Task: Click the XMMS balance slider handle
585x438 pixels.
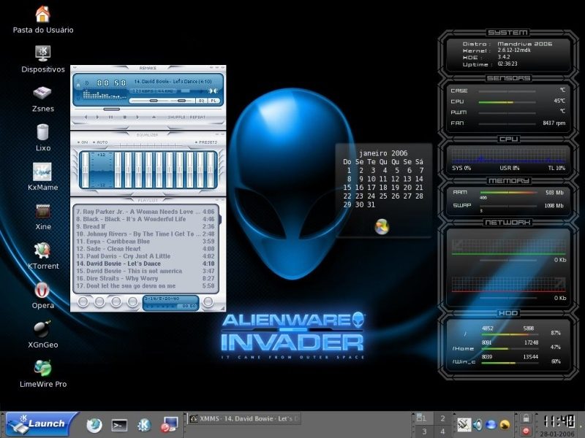Action: pos(181,101)
